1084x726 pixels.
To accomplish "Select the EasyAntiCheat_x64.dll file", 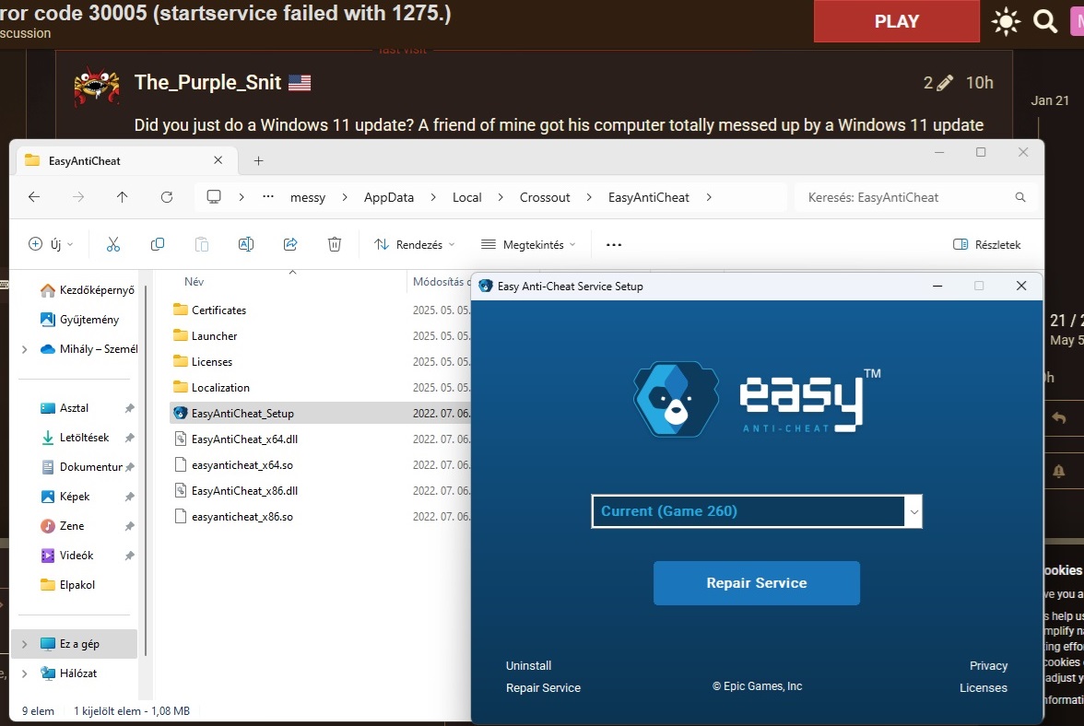I will click(x=245, y=439).
